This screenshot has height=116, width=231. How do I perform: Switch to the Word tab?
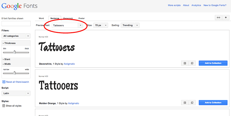pyautogui.click(x=41, y=18)
